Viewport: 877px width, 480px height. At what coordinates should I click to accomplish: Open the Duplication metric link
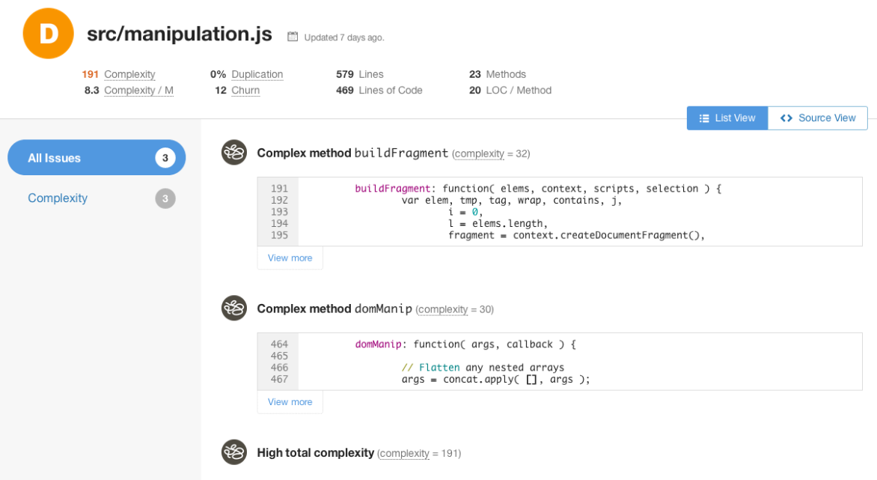[x=257, y=75]
